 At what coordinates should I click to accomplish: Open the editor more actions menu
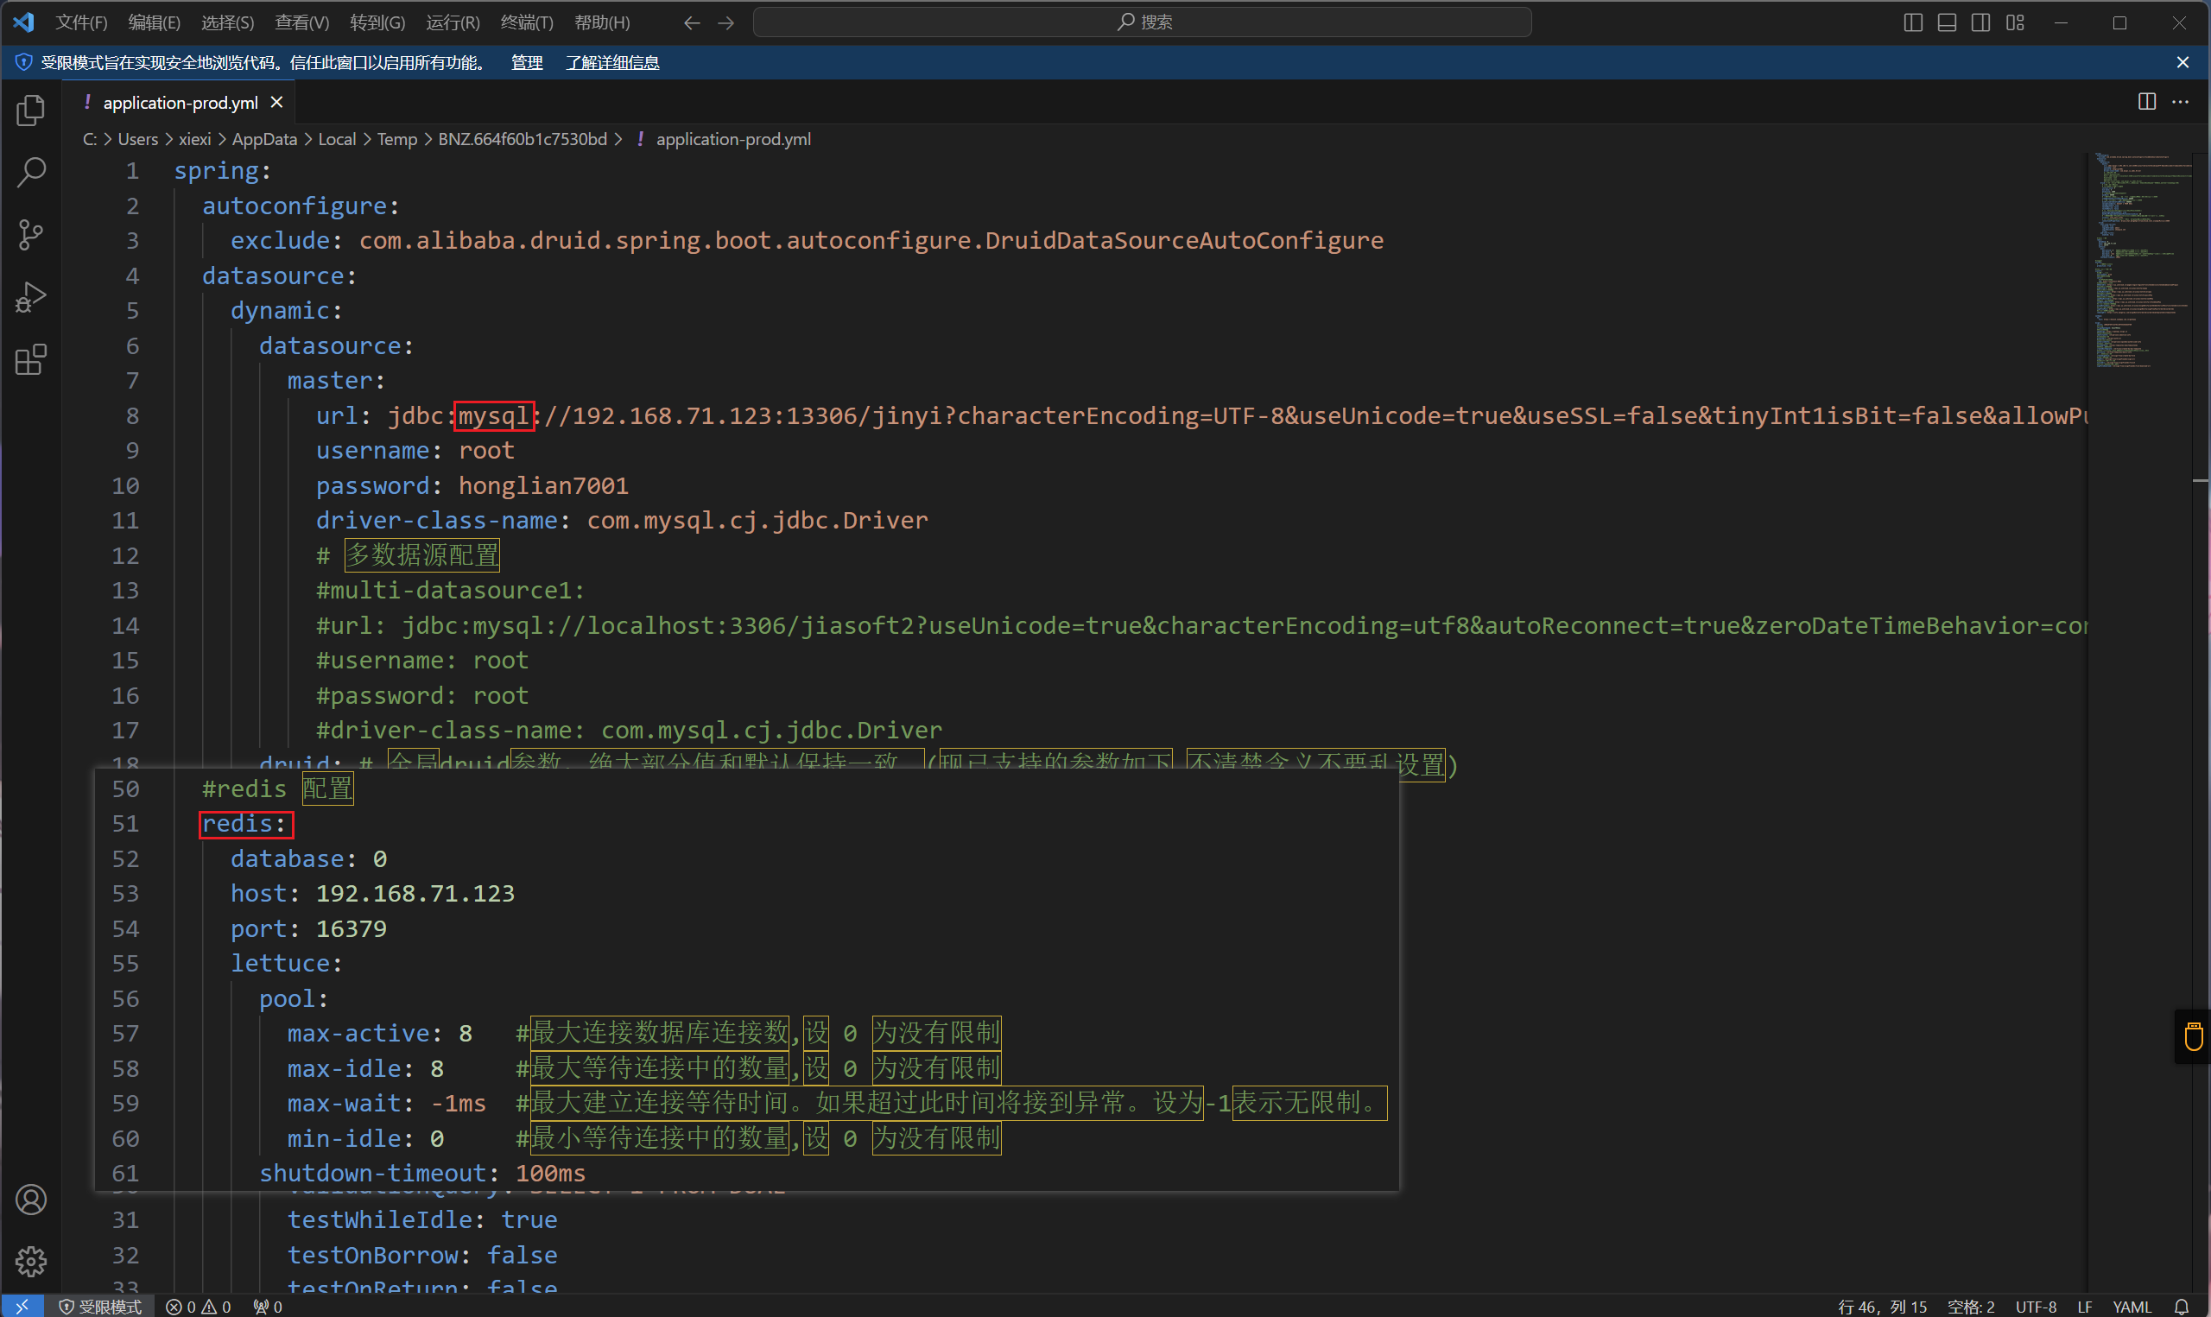(x=2180, y=101)
